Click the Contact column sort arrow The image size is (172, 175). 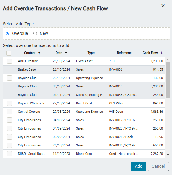coord(39,53)
